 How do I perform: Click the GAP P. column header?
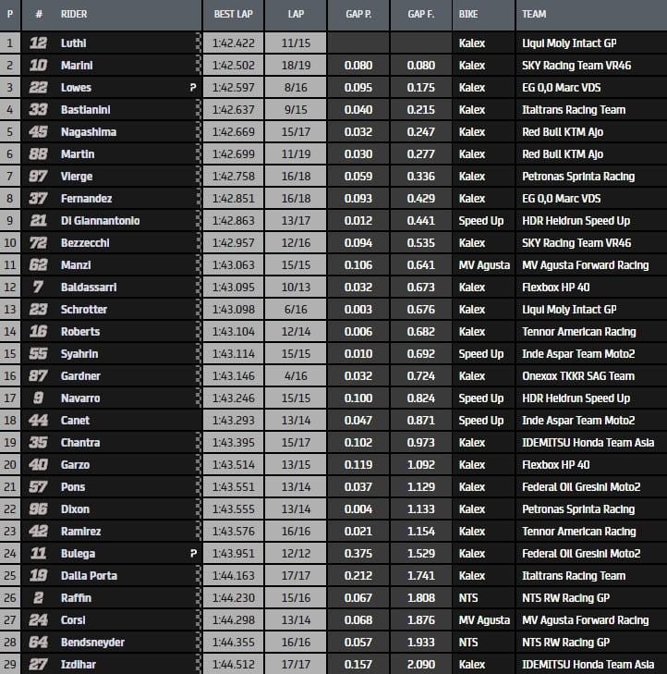click(x=358, y=14)
